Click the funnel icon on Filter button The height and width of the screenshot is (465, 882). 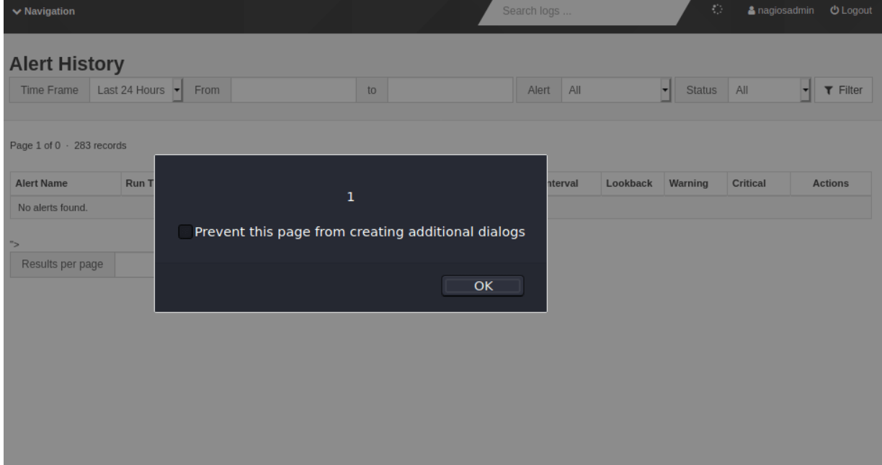click(x=829, y=90)
